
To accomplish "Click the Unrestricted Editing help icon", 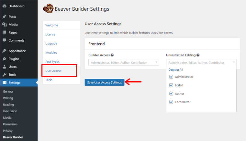I will (x=198, y=55).
